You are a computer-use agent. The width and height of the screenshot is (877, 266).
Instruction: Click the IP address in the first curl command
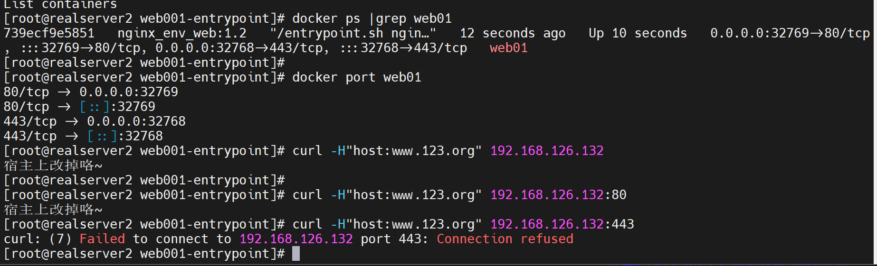[547, 151]
